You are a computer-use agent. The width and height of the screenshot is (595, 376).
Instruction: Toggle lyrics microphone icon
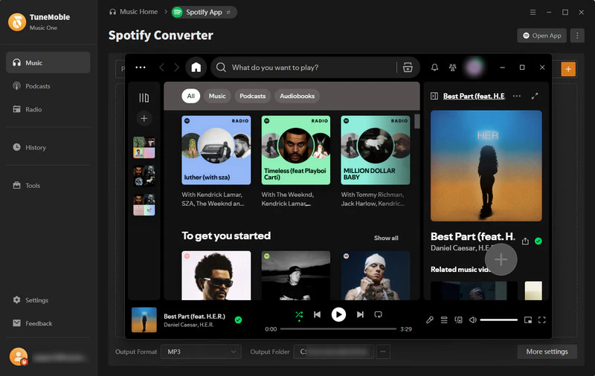pos(430,320)
